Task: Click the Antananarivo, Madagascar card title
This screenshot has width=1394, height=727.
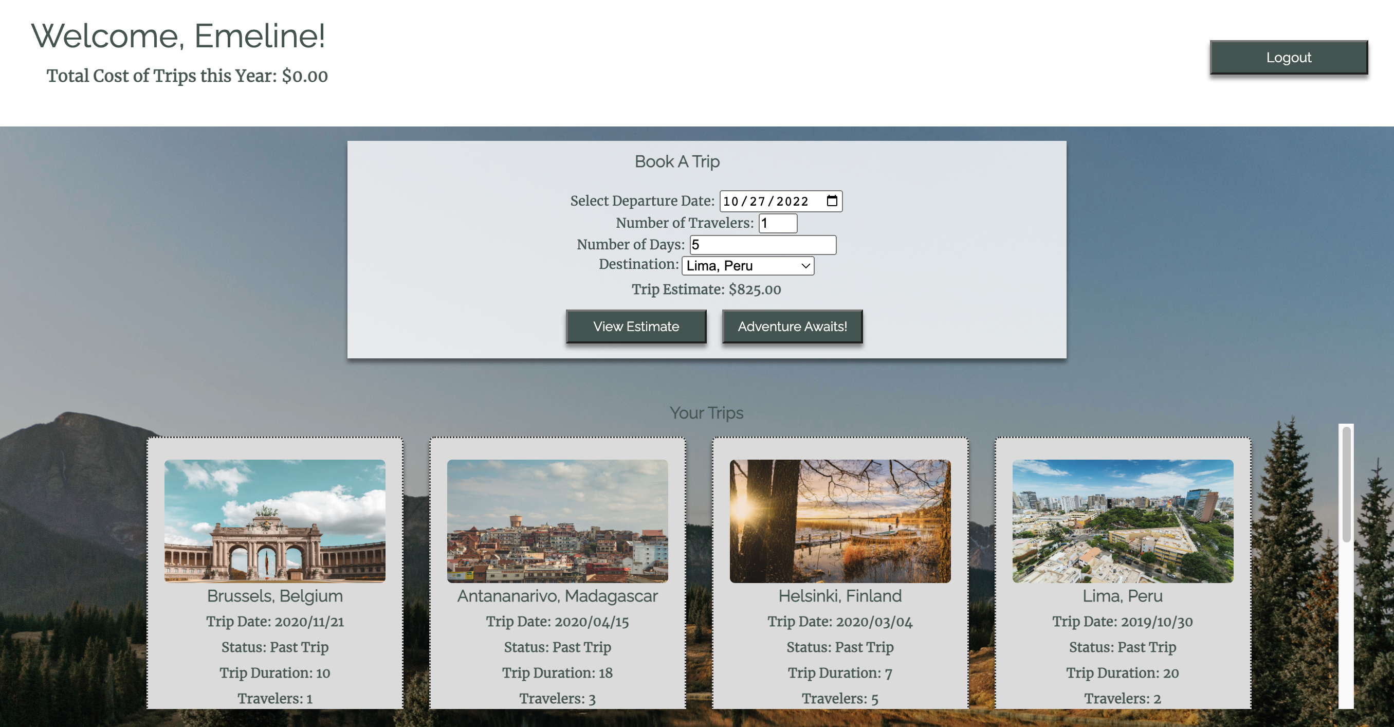Action: click(557, 596)
